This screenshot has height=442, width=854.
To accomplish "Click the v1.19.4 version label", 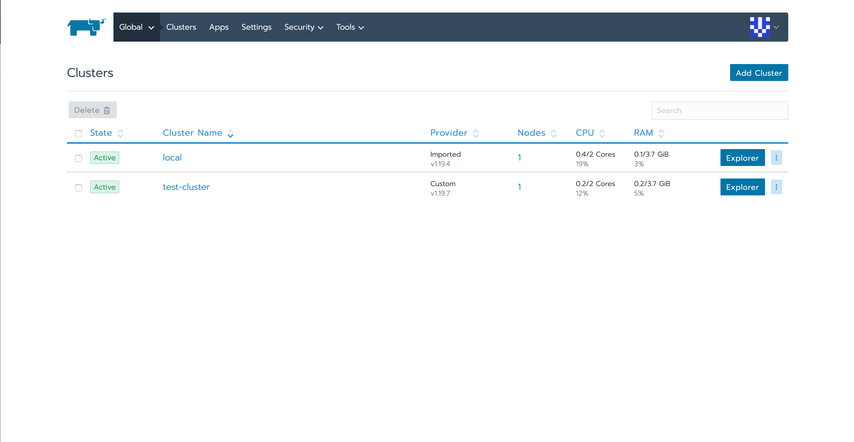I will pos(440,164).
